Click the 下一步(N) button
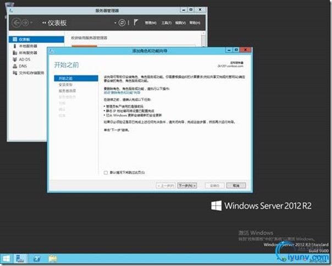The image size is (332, 266). point(187,186)
